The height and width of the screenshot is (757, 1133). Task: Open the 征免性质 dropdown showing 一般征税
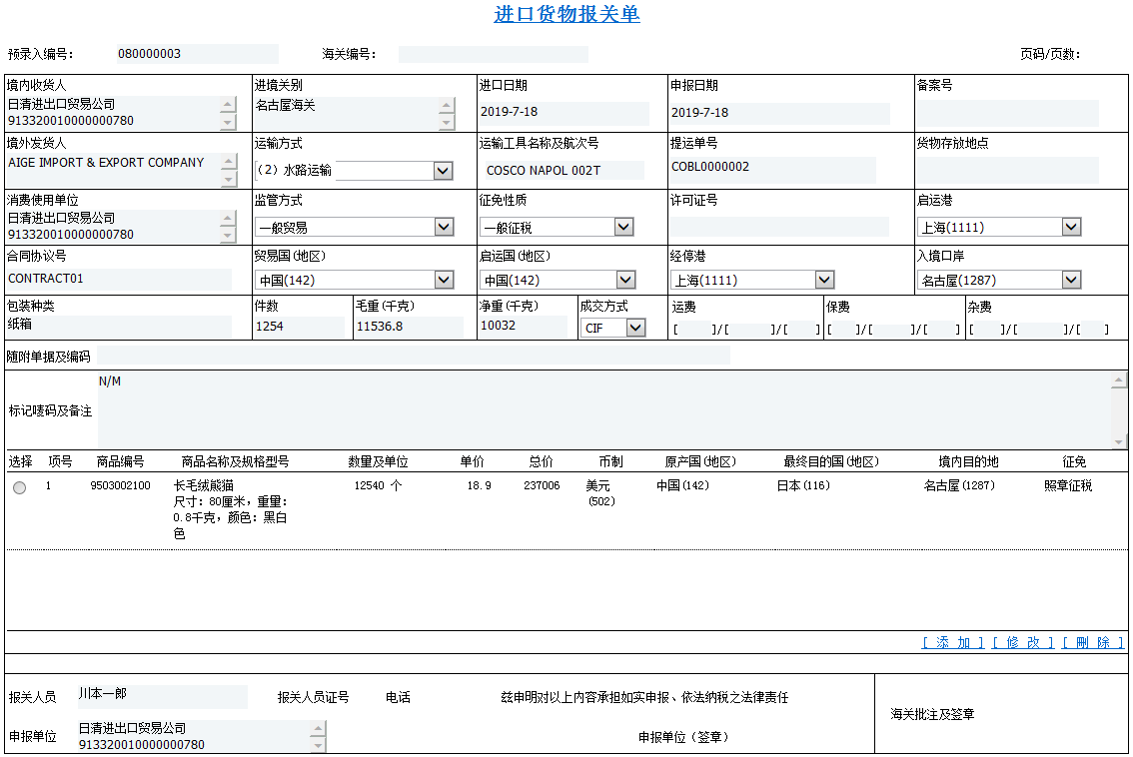pos(623,227)
